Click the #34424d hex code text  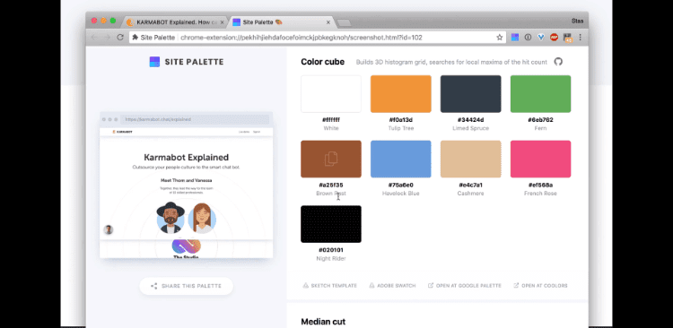[471, 120]
